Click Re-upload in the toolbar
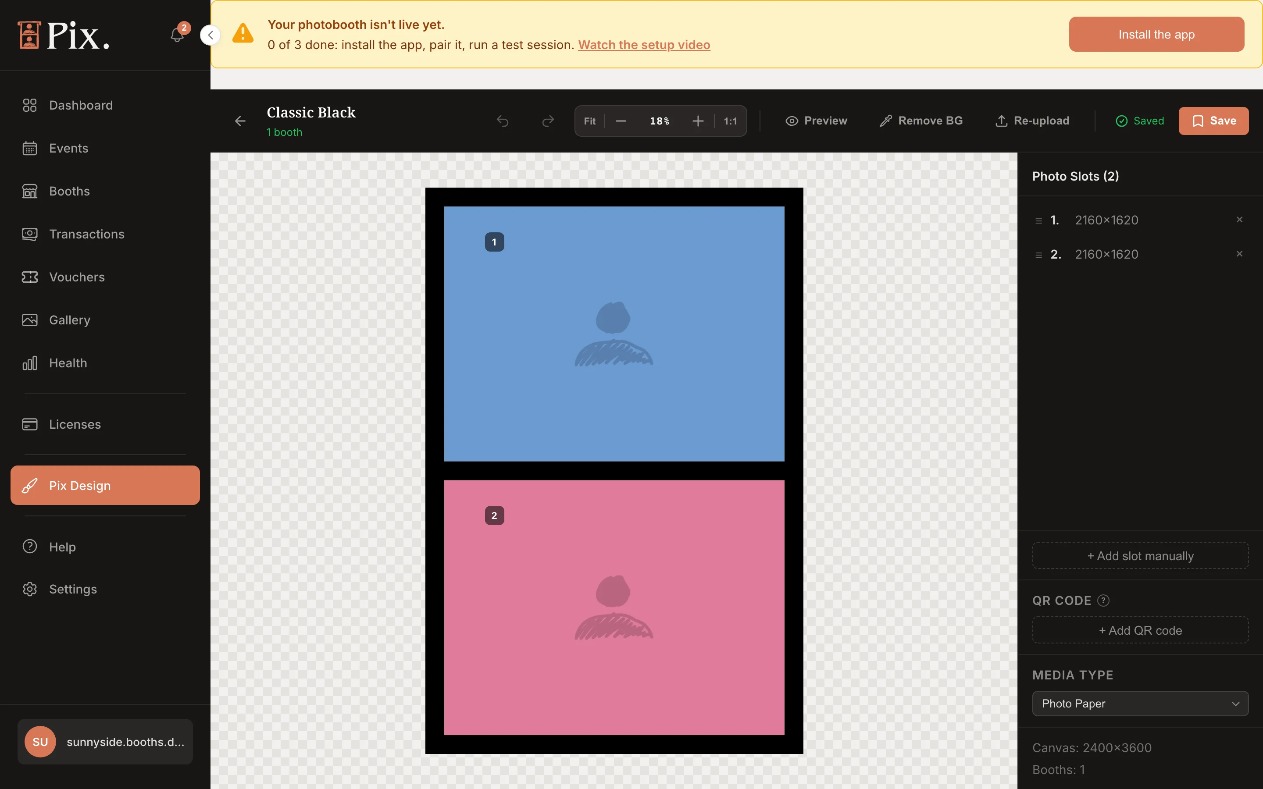This screenshot has width=1263, height=789. (1032, 121)
